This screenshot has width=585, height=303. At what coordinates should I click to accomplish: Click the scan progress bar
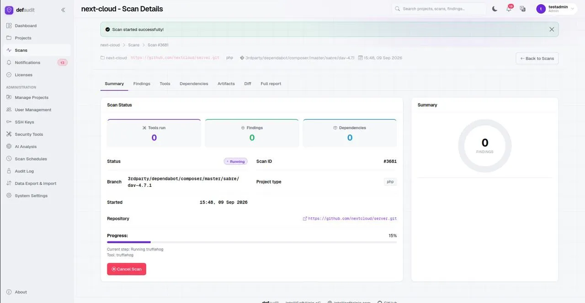click(x=252, y=242)
